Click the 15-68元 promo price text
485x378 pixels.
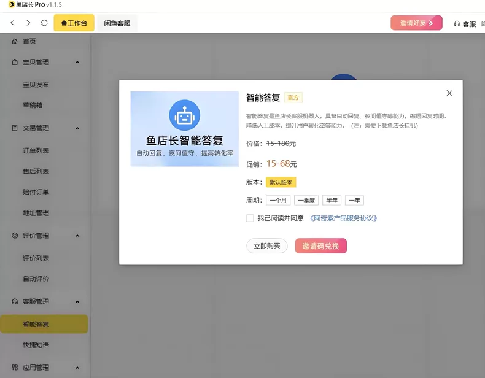pyautogui.click(x=281, y=163)
